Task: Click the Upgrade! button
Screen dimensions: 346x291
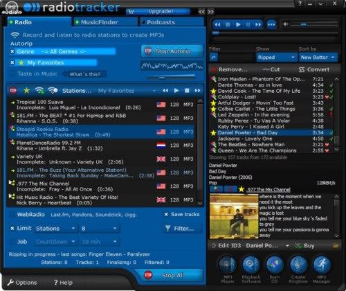Action: point(158,11)
